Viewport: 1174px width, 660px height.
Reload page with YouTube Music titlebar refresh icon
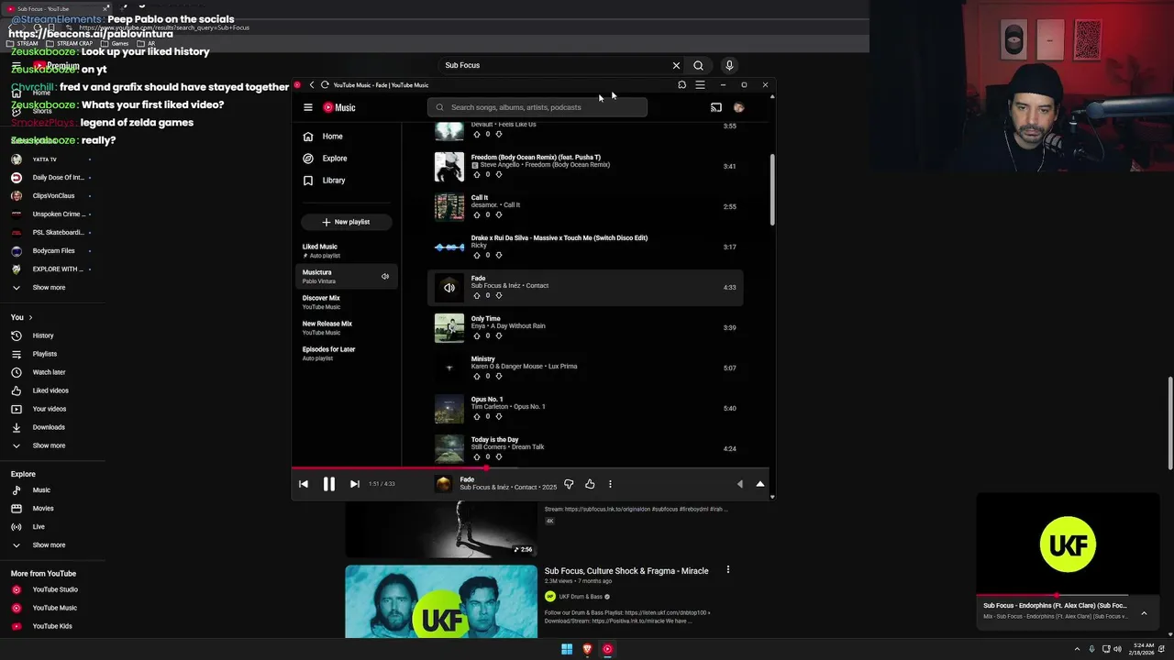pyautogui.click(x=325, y=85)
